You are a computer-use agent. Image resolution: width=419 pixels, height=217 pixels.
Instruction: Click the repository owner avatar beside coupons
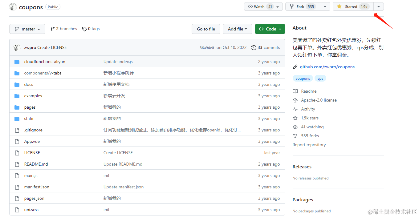[x=13, y=7]
